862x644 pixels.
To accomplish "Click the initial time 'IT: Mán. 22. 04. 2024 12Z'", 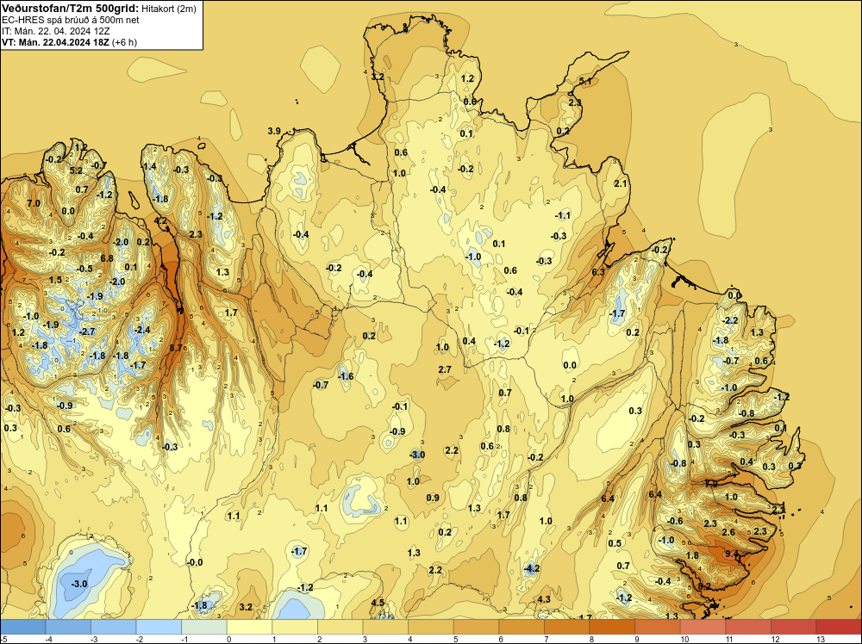I will click(55, 31).
